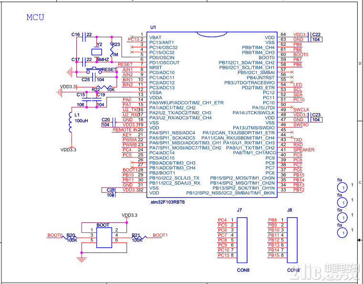Click the J8 connector designator
Image resolution: width=363 pixels, height=284 pixels.
(x=290, y=210)
